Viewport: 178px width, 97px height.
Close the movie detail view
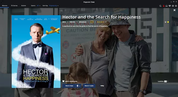174,10
